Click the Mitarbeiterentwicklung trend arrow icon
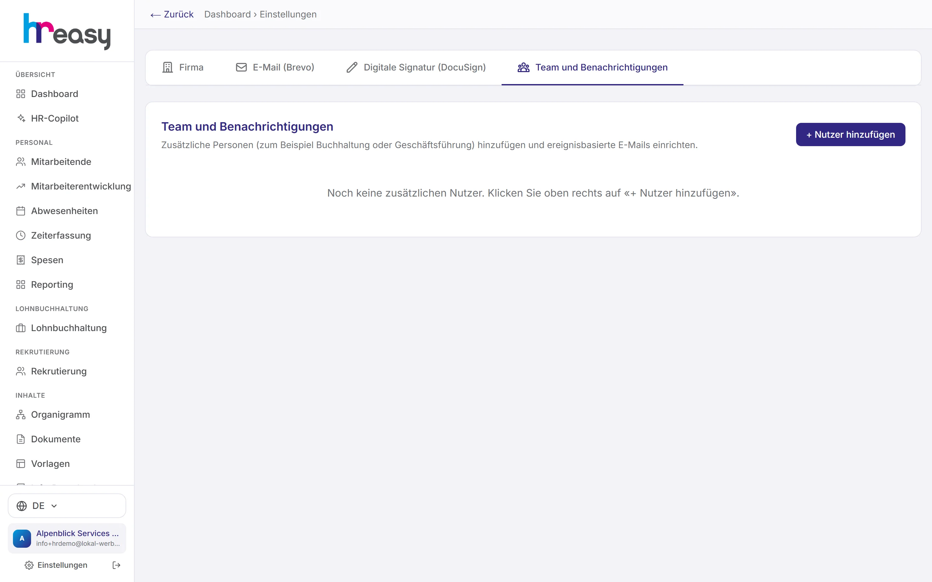 [21, 186]
